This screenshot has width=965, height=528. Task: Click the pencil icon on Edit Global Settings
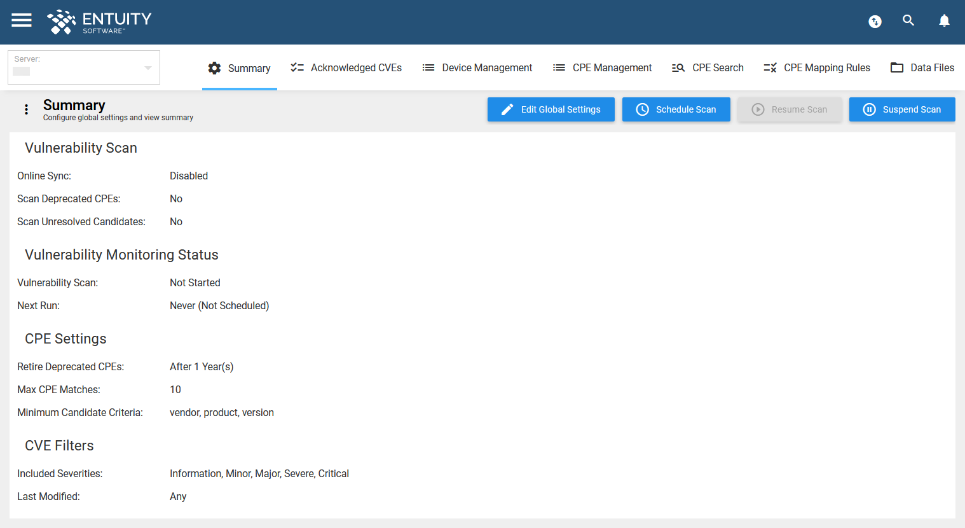pyautogui.click(x=507, y=109)
